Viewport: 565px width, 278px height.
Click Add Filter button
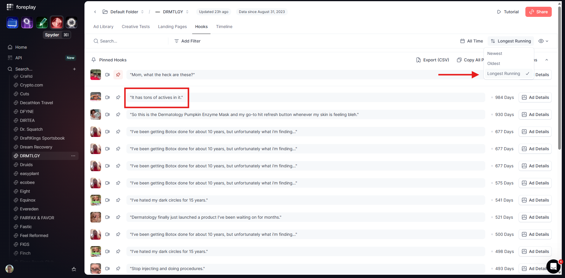click(188, 41)
